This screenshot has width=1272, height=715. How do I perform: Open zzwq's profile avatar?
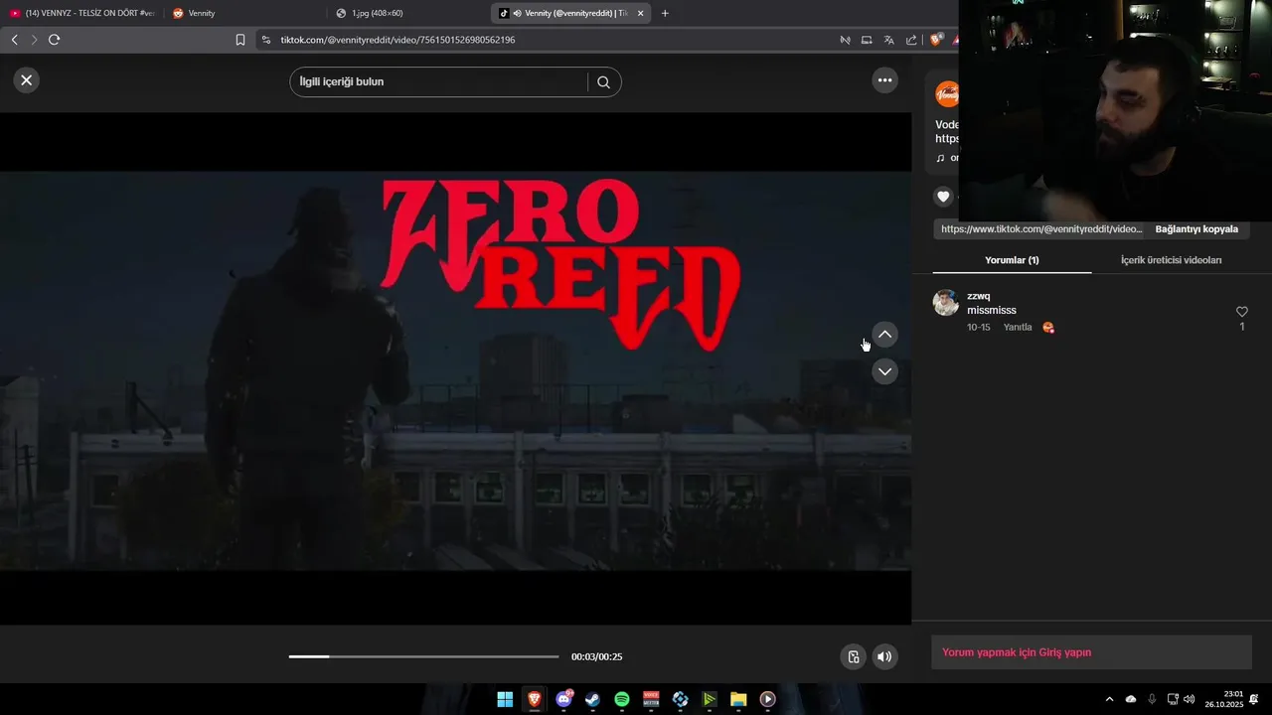click(946, 303)
